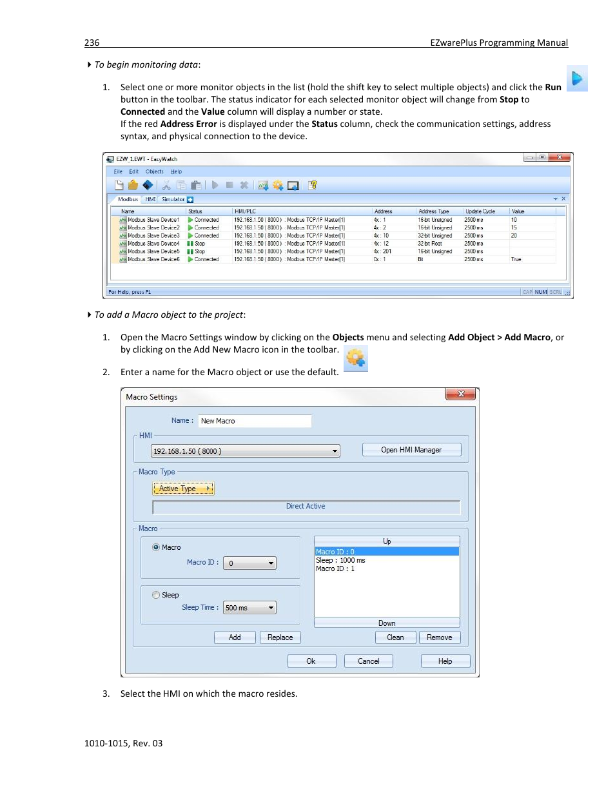Screen dimensions: 615x796
Task: Click the large Add New Macro icon in page
Action: [356, 358]
